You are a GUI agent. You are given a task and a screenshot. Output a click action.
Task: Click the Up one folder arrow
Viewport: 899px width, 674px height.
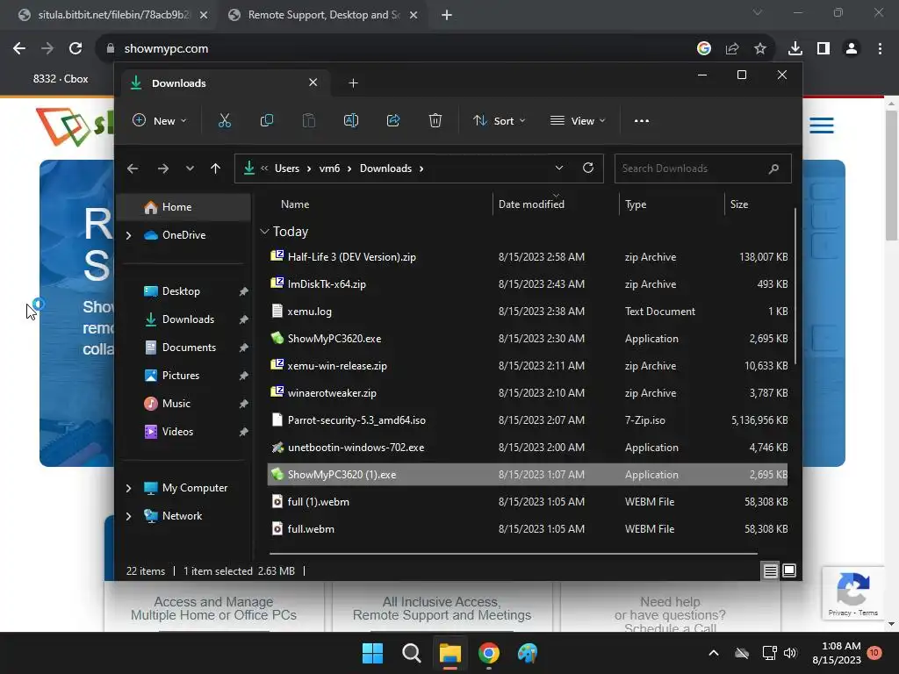pyautogui.click(x=216, y=168)
